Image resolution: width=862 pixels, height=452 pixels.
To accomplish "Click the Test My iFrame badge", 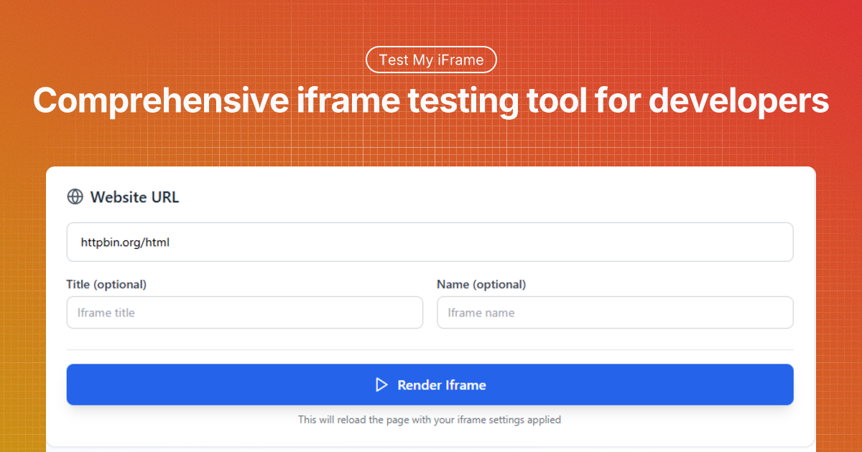I will pyautogui.click(x=431, y=60).
